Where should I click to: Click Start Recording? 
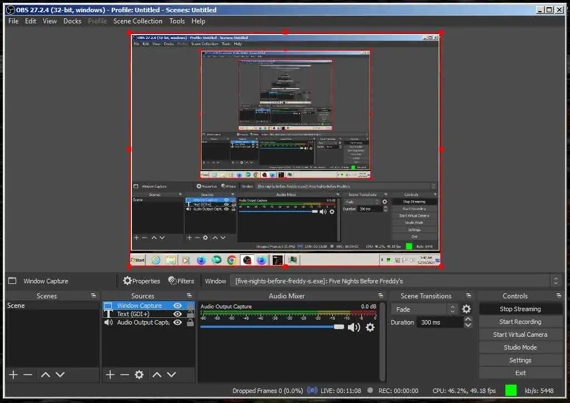point(520,322)
